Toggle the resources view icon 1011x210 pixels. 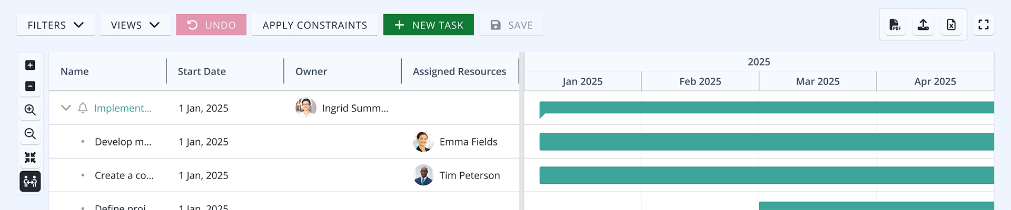[x=30, y=182]
